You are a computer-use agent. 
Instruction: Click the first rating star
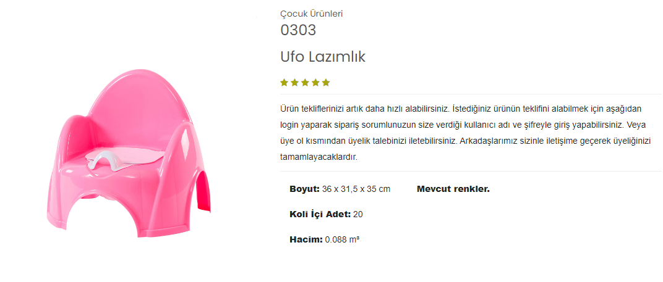point(284,83)
